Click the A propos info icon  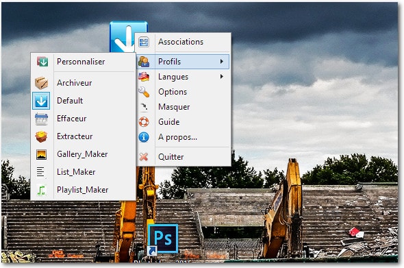pos(144,137)
